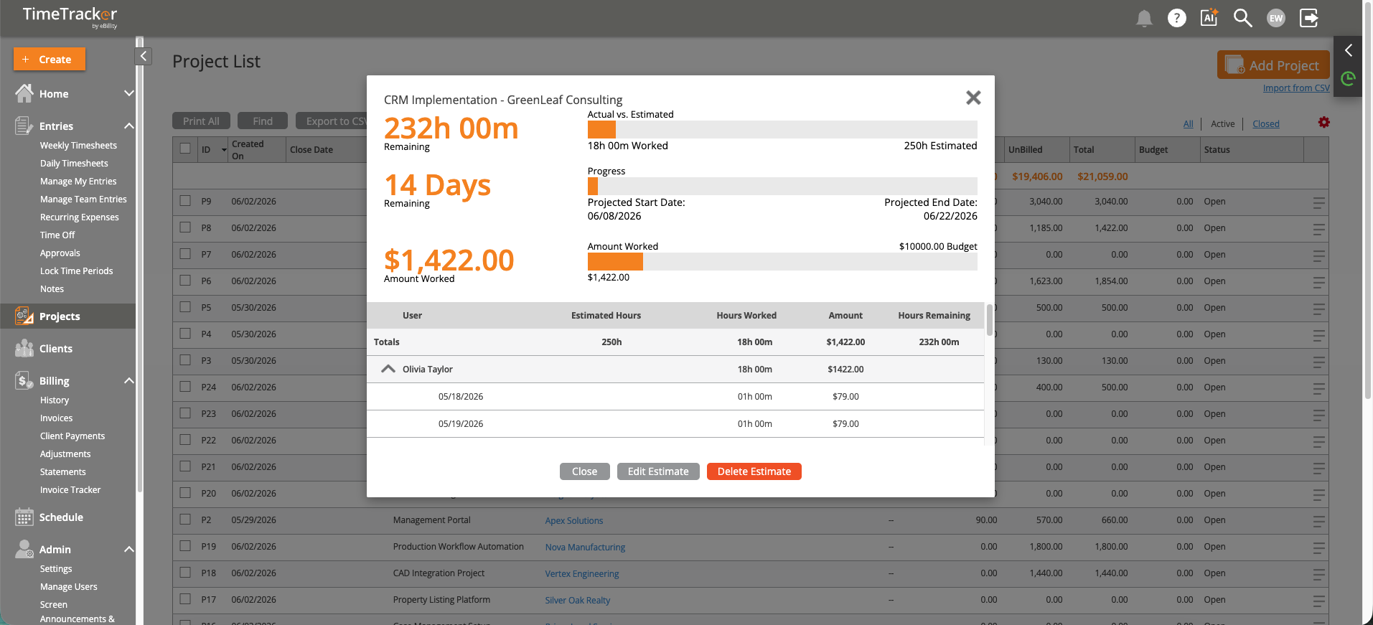Check the box for project P8
The width and height of the screenshot is (1373, 625).
click(x=185, y=227)
